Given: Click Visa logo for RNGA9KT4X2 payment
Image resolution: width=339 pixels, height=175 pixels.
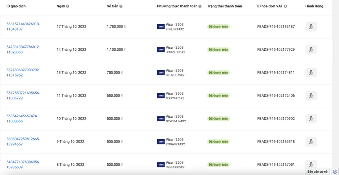Looking at the screenshot, I should coord(161,142).
